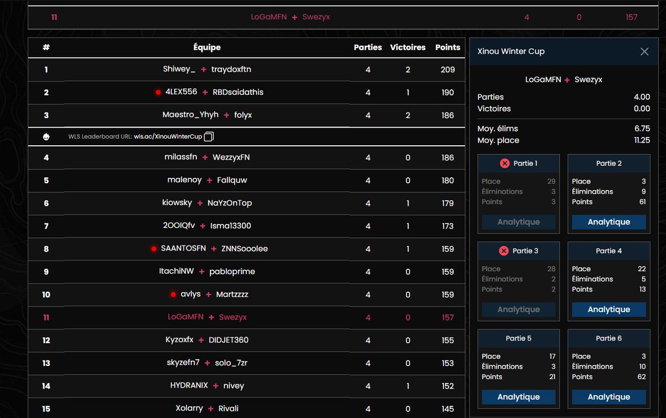Screen dimensions: 666x418
Task: Close the Xinou Winter Cup panel
Action: point(644,52)
